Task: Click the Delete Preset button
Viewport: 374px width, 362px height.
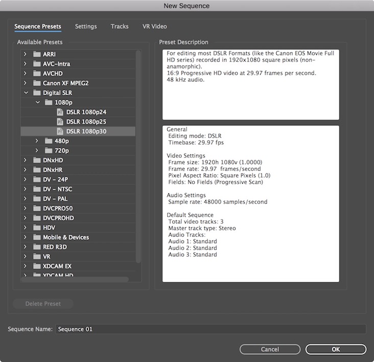Action: click(43, 304)
